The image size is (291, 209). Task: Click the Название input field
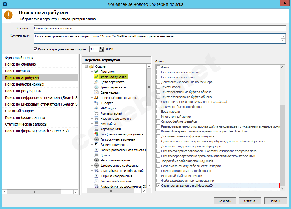click(160, 28)
